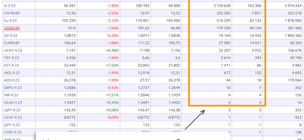Click the HKD-9.23 futures link

[x=12, y=73]
